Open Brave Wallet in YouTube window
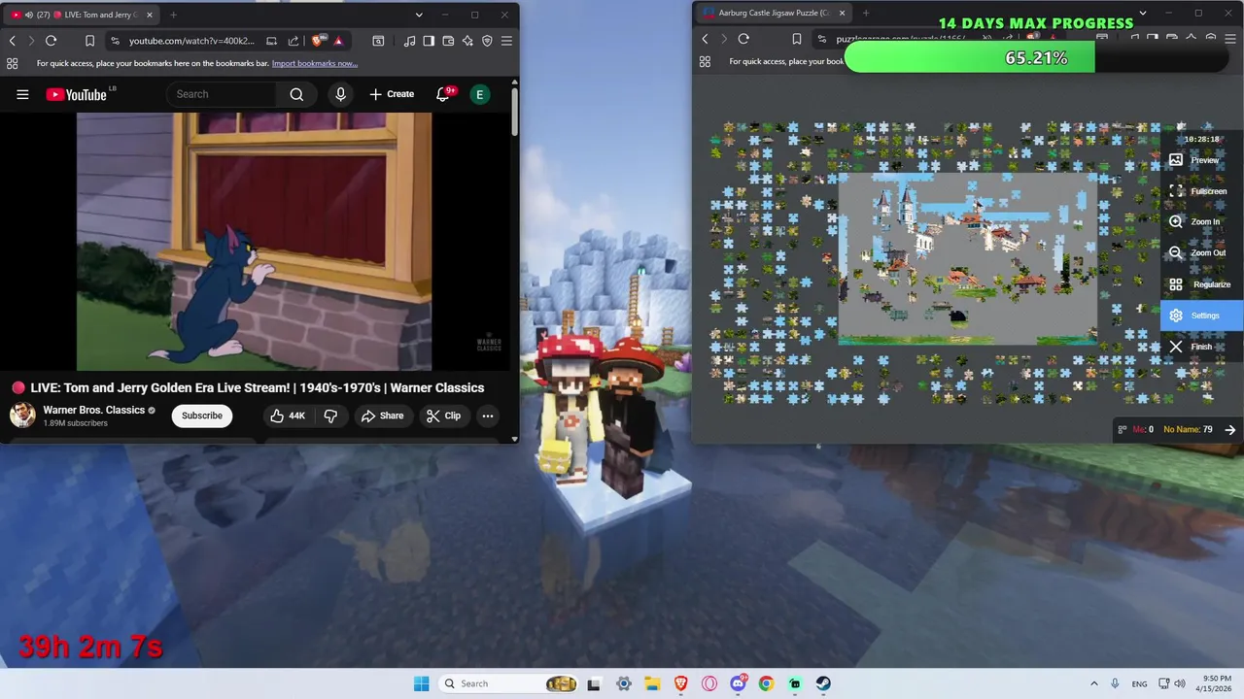 448,41
